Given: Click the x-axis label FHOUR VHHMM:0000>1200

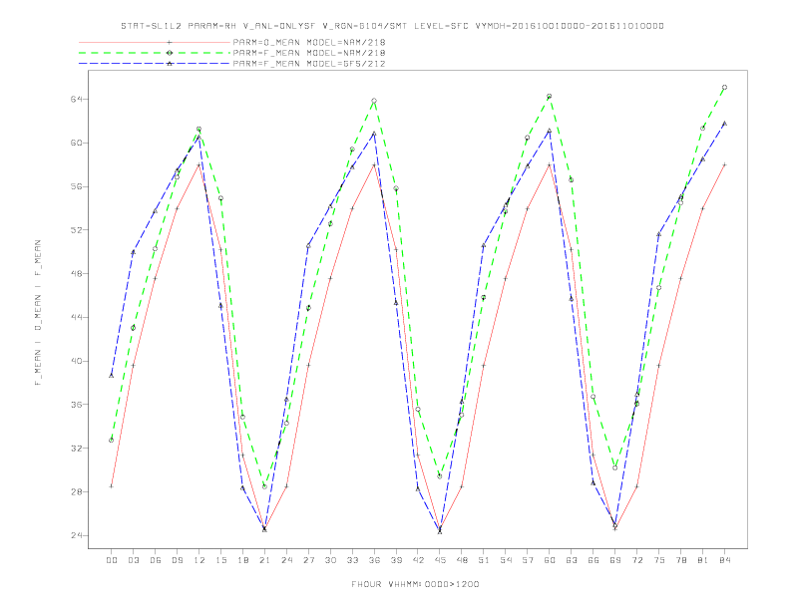Looking at the screenshot, I should tap(415, 584).
